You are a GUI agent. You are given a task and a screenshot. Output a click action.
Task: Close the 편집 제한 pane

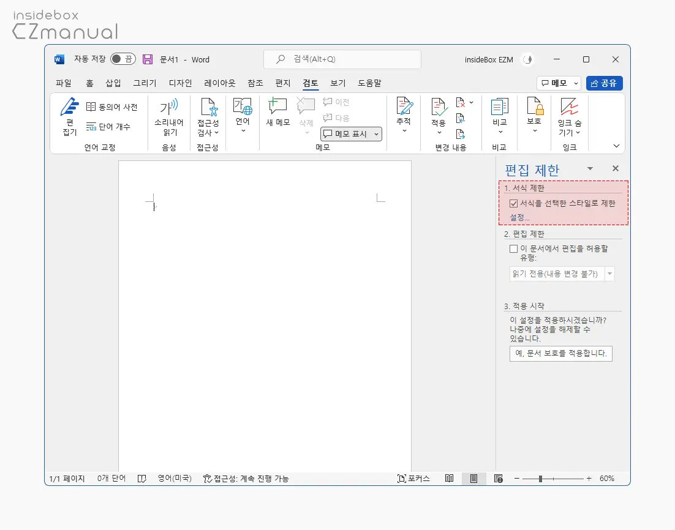pyautogui.click(x=616, y=168)
